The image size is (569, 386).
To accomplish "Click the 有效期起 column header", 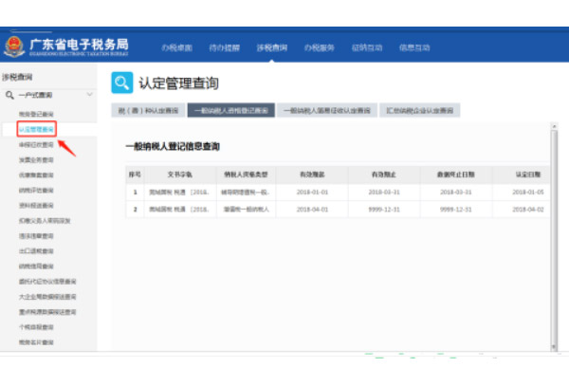I will pos(312,175).
